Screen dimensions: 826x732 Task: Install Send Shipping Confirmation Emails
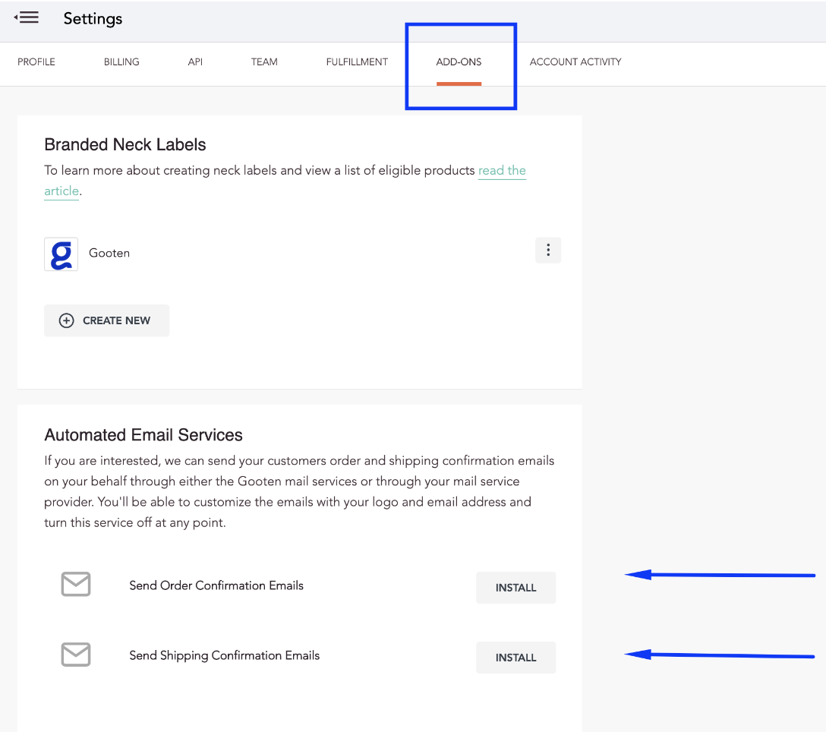point(515,657)
